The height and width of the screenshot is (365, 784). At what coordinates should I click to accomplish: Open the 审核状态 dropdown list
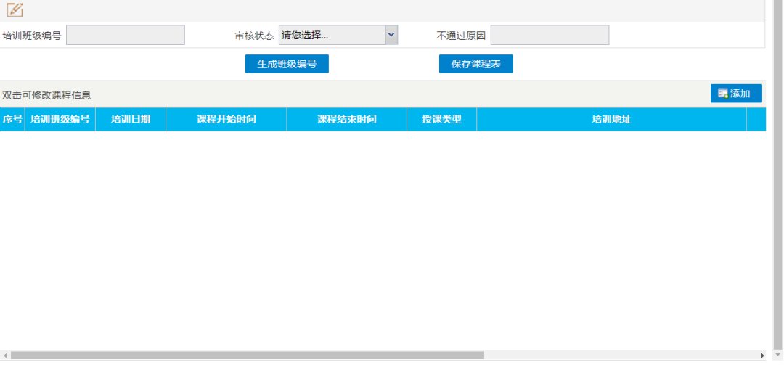(x=338, y=35)
